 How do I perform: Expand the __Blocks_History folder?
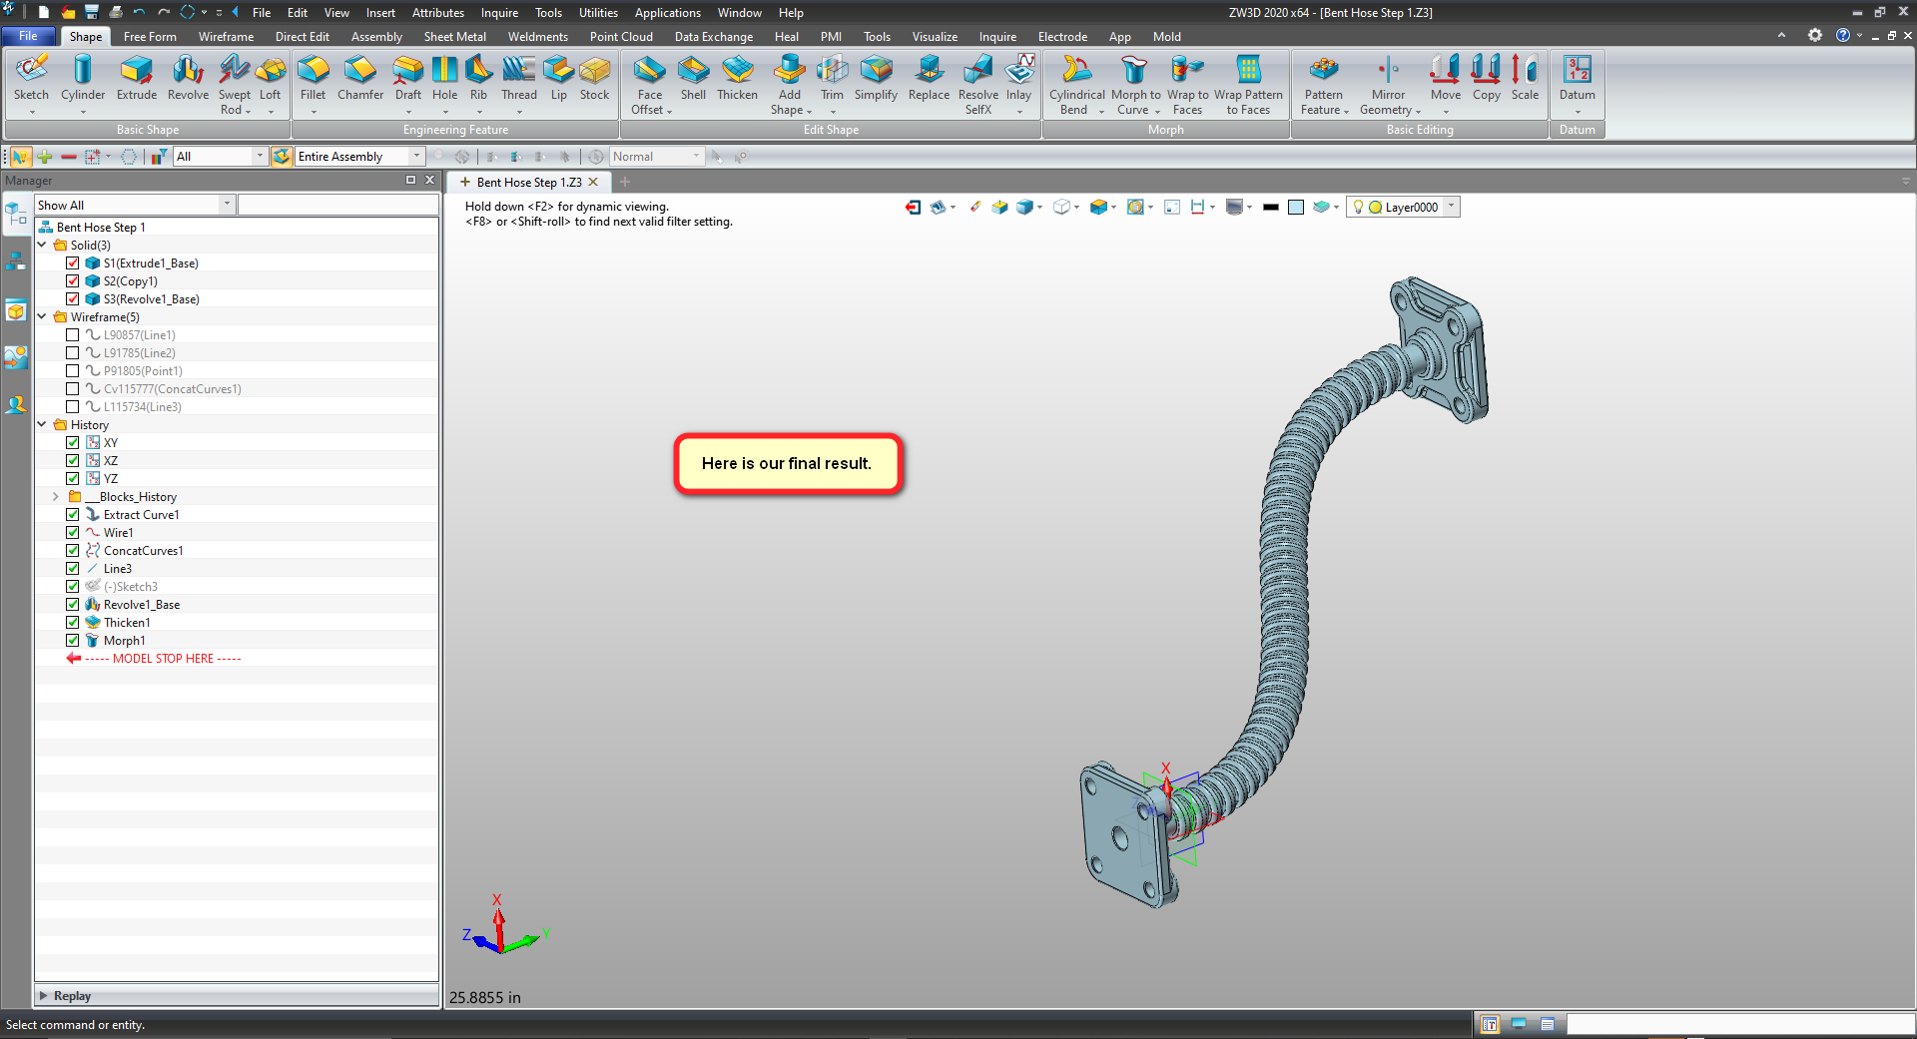click(56, 497)
